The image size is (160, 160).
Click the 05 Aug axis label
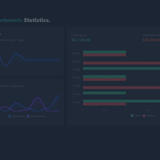76,86
